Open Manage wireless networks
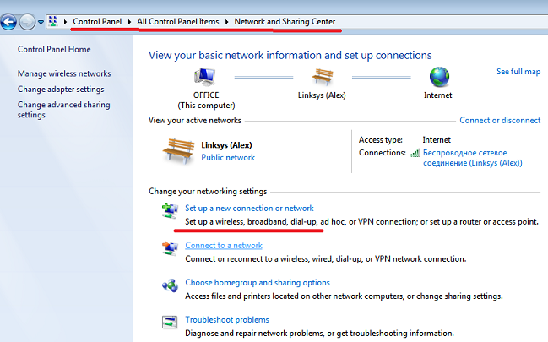 [x=64, y=73]
